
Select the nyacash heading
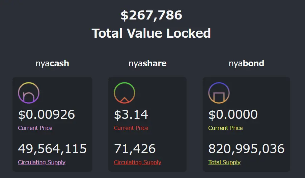pyautogui.click(x=52, y=63)
